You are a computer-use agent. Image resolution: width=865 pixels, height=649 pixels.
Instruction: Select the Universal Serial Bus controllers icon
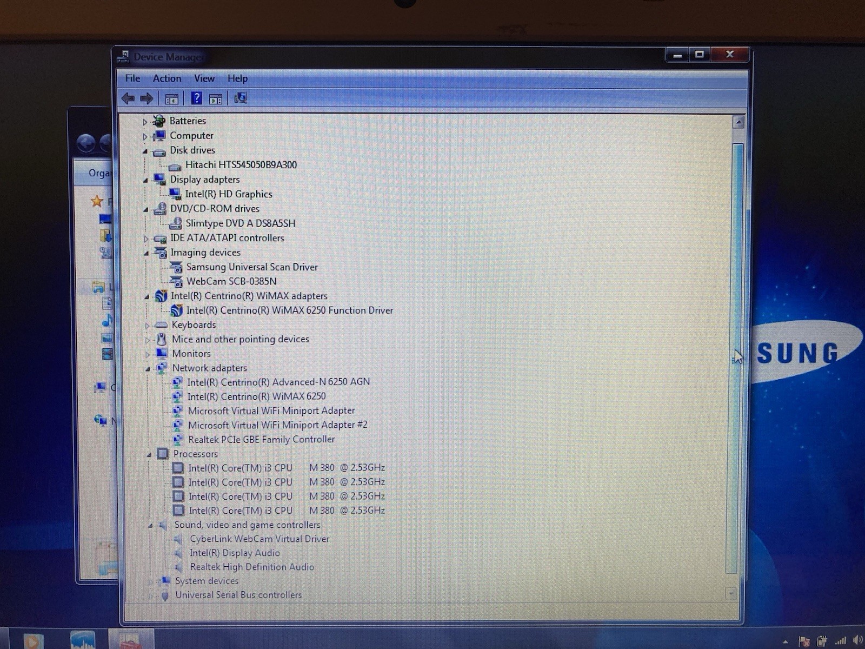coord(165,595)
